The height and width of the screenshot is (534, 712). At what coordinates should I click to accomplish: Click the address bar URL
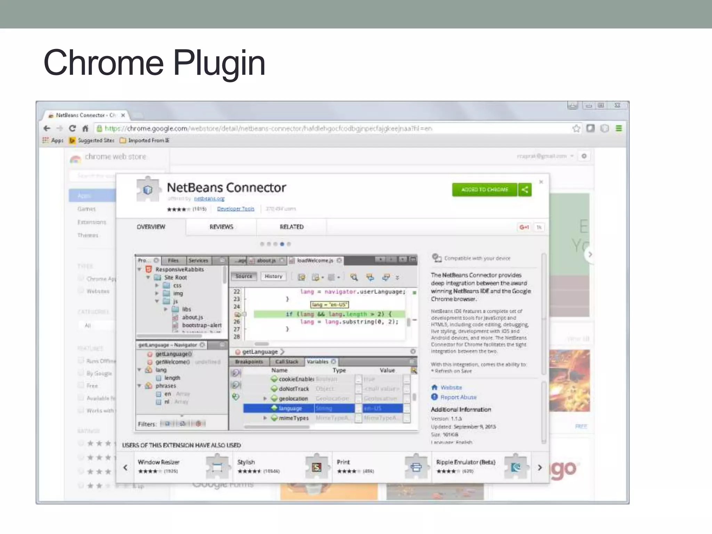click(268, 129)
